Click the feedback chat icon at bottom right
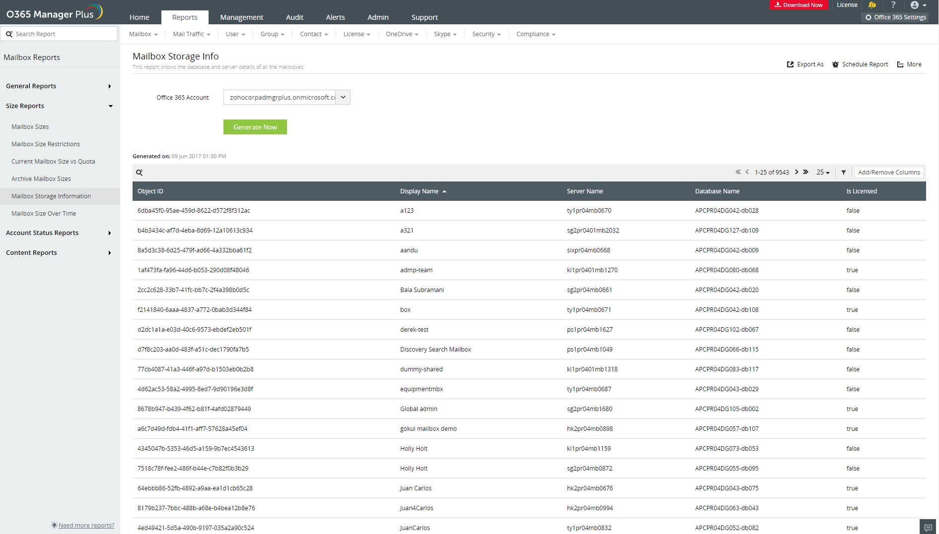The height and width of the screenshot is (534, 939). click(x=928, y=527)
